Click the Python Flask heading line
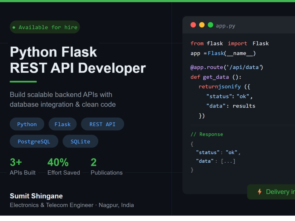This screenshot has height=221, width=295. [53, 52]
